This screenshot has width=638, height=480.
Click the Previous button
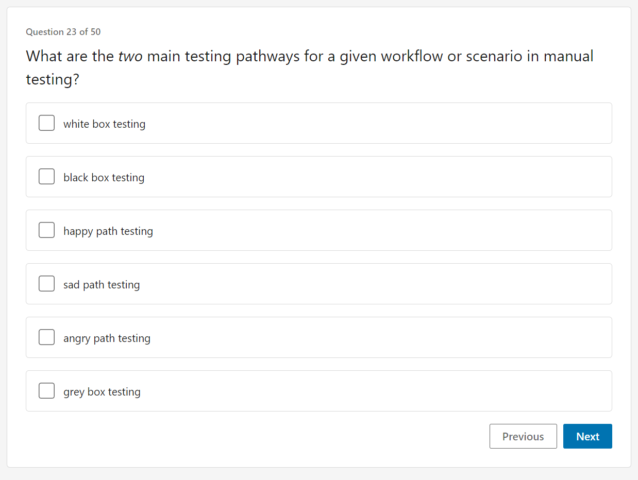pos(523,436)
